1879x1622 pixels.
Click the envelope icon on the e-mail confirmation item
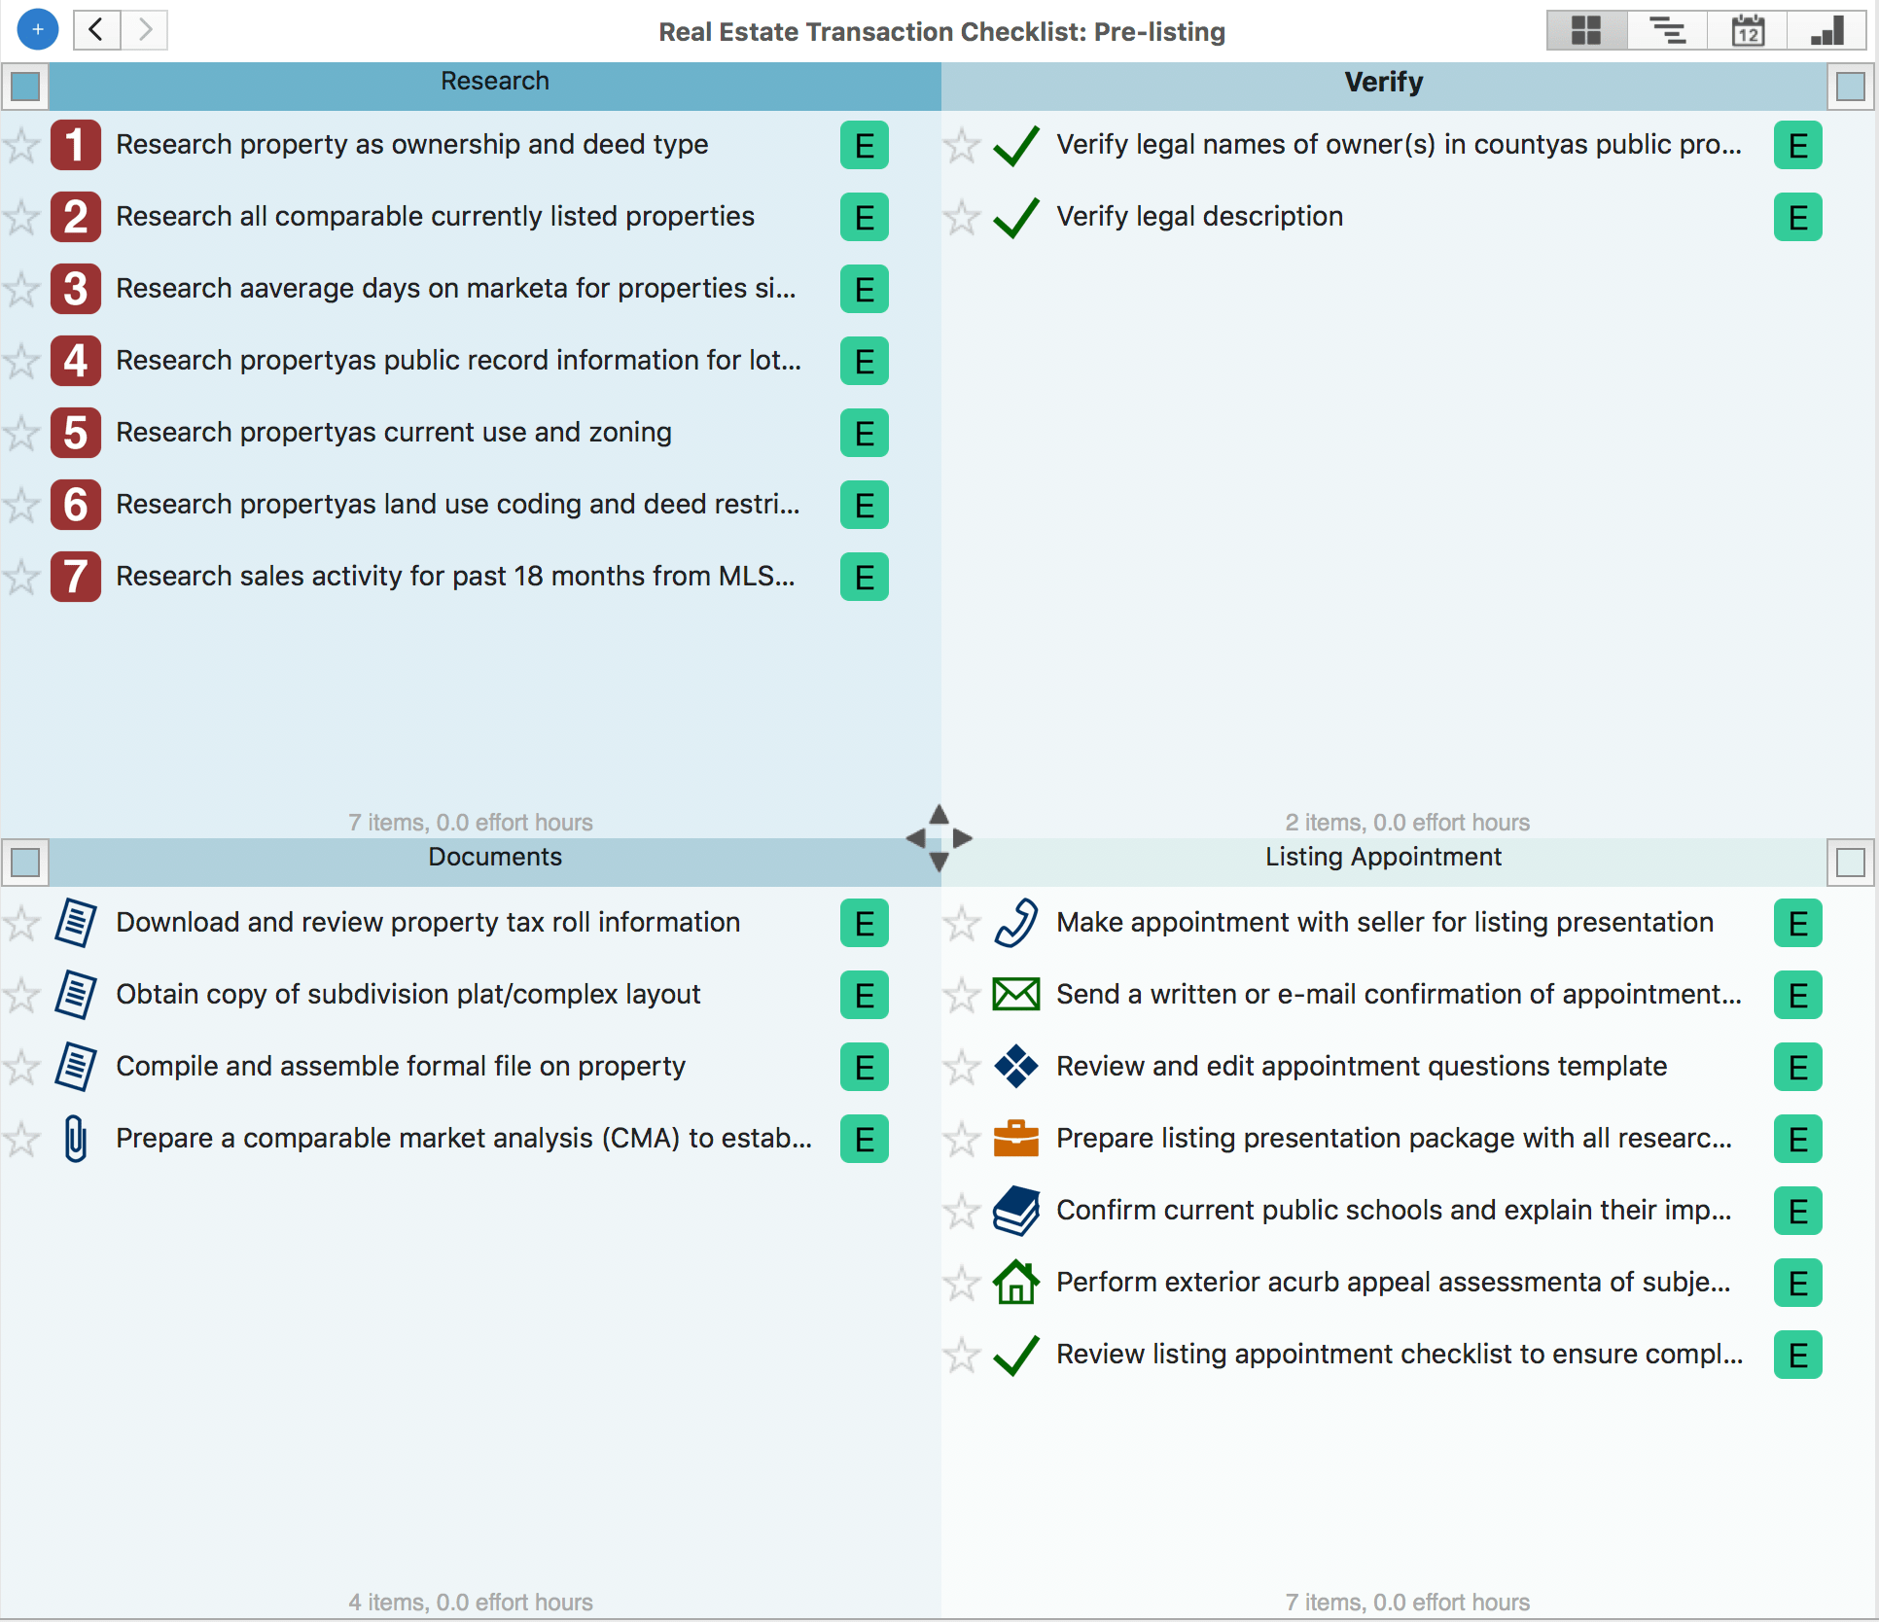coord(1015,994)
